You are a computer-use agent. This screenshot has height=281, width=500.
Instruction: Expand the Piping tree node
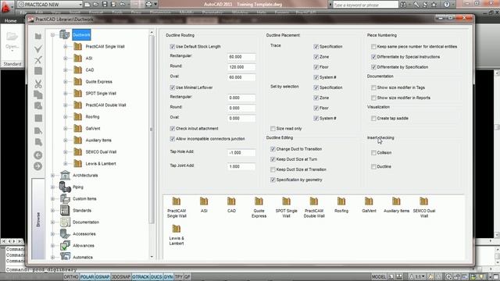52,187
